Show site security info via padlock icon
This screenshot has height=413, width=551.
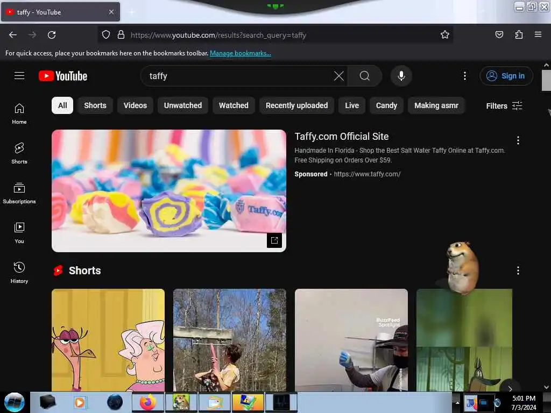coord(121,34)
